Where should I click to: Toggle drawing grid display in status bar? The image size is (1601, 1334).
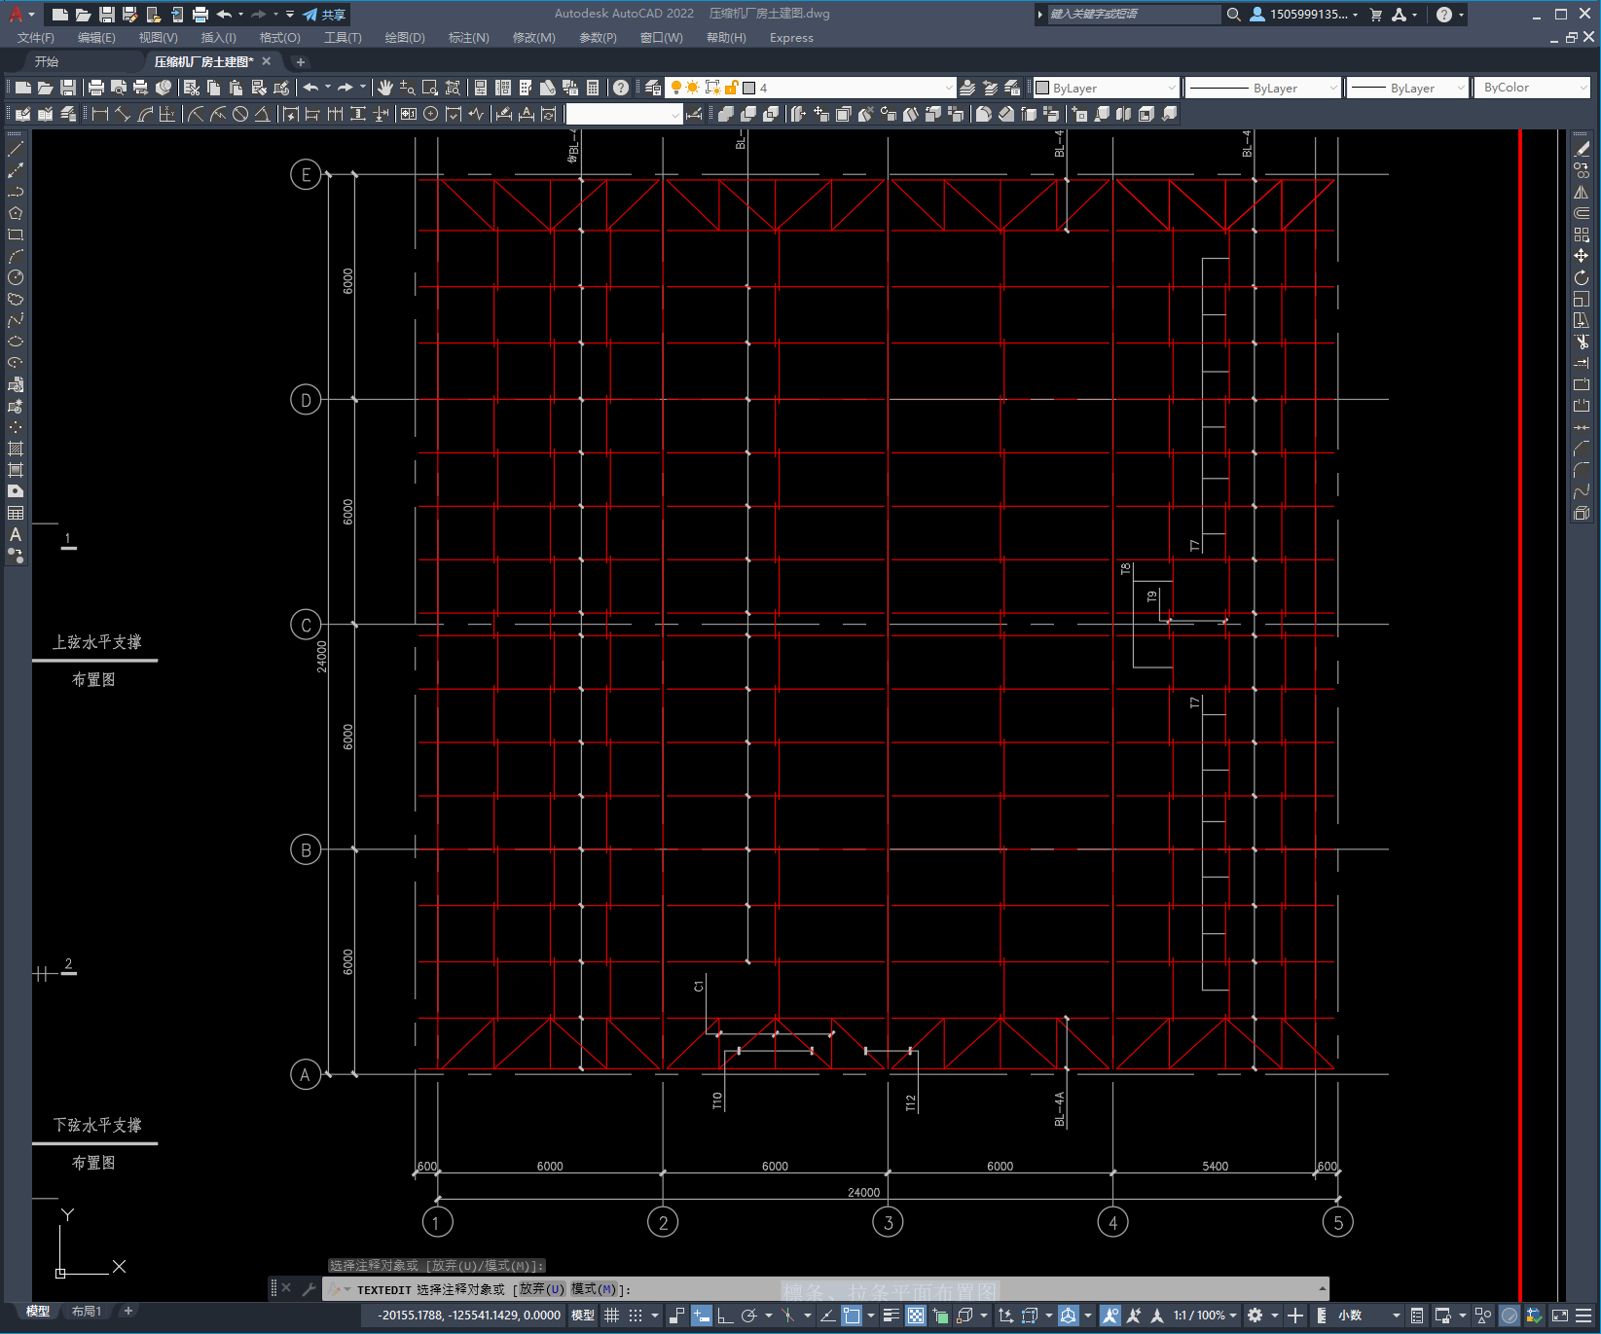click(x=612, y=1316)
